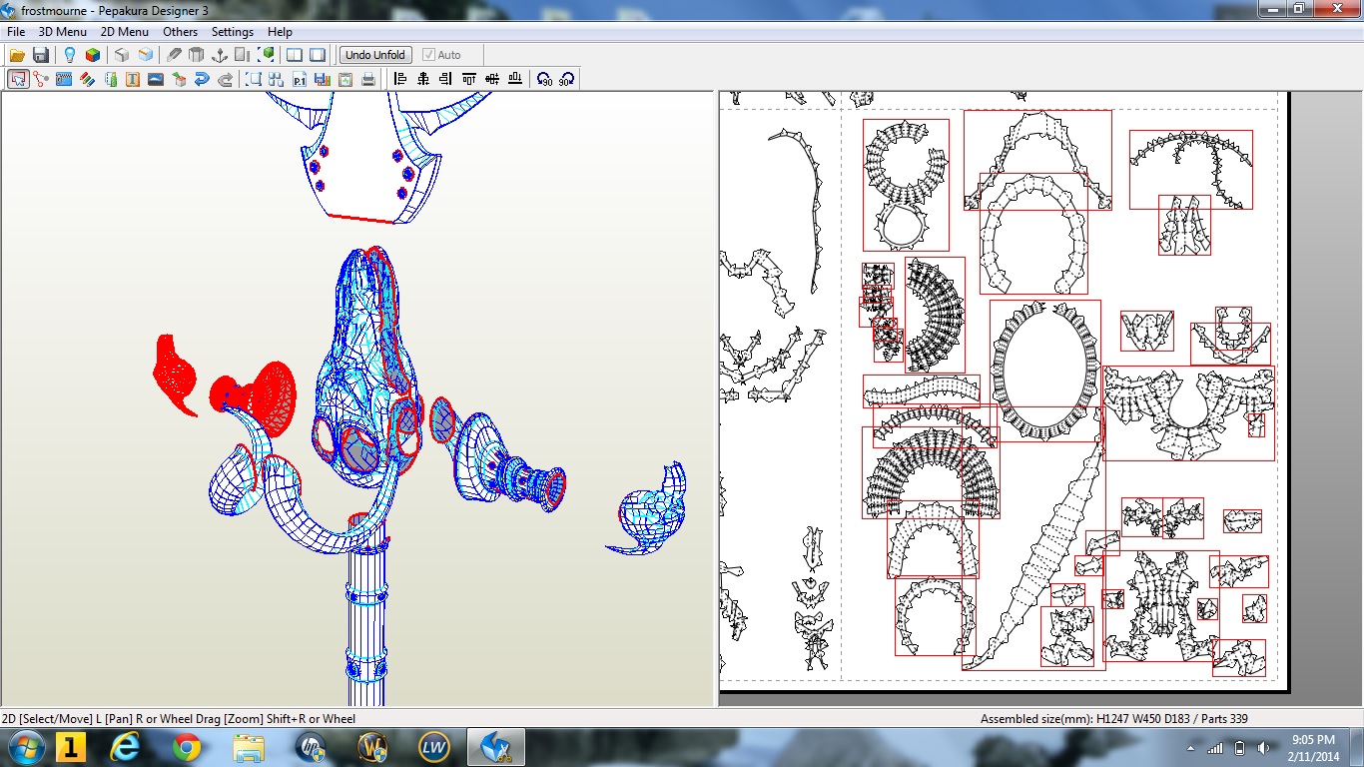Click the rotate 90 counterclockwise icon

(544, 79)
